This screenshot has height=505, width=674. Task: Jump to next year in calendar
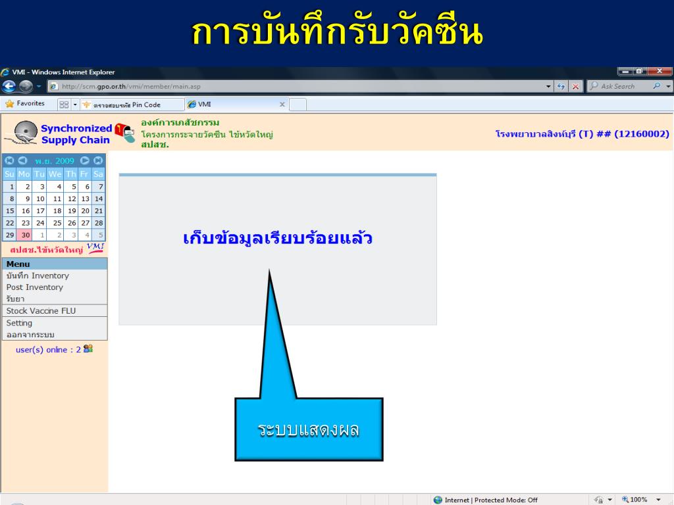click(99, 160)
